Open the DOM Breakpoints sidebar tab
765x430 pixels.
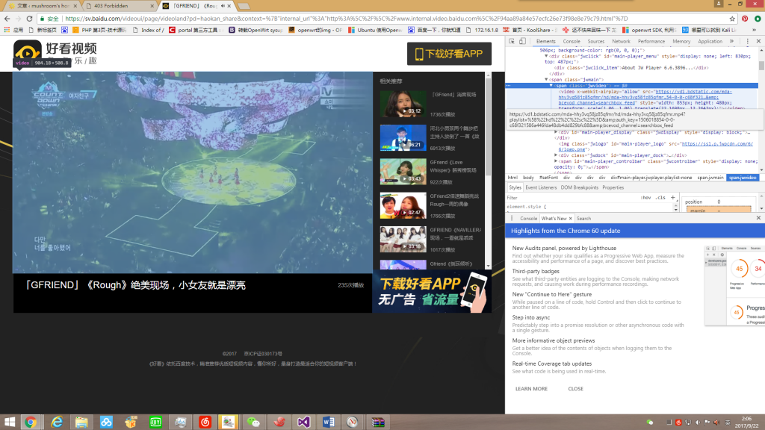click(x=579, y=187)
